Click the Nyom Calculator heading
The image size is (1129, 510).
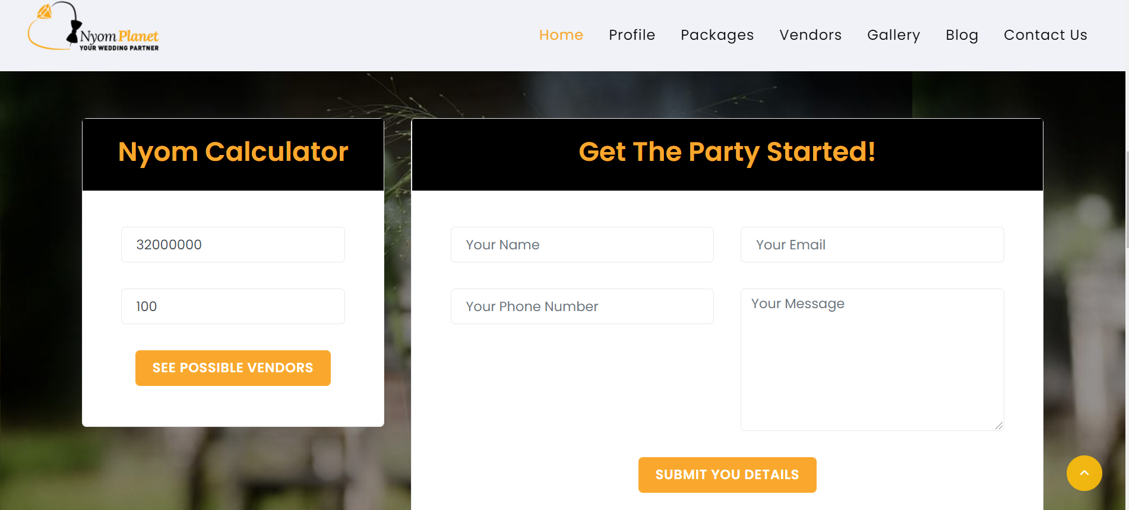[x=233, y=152]
